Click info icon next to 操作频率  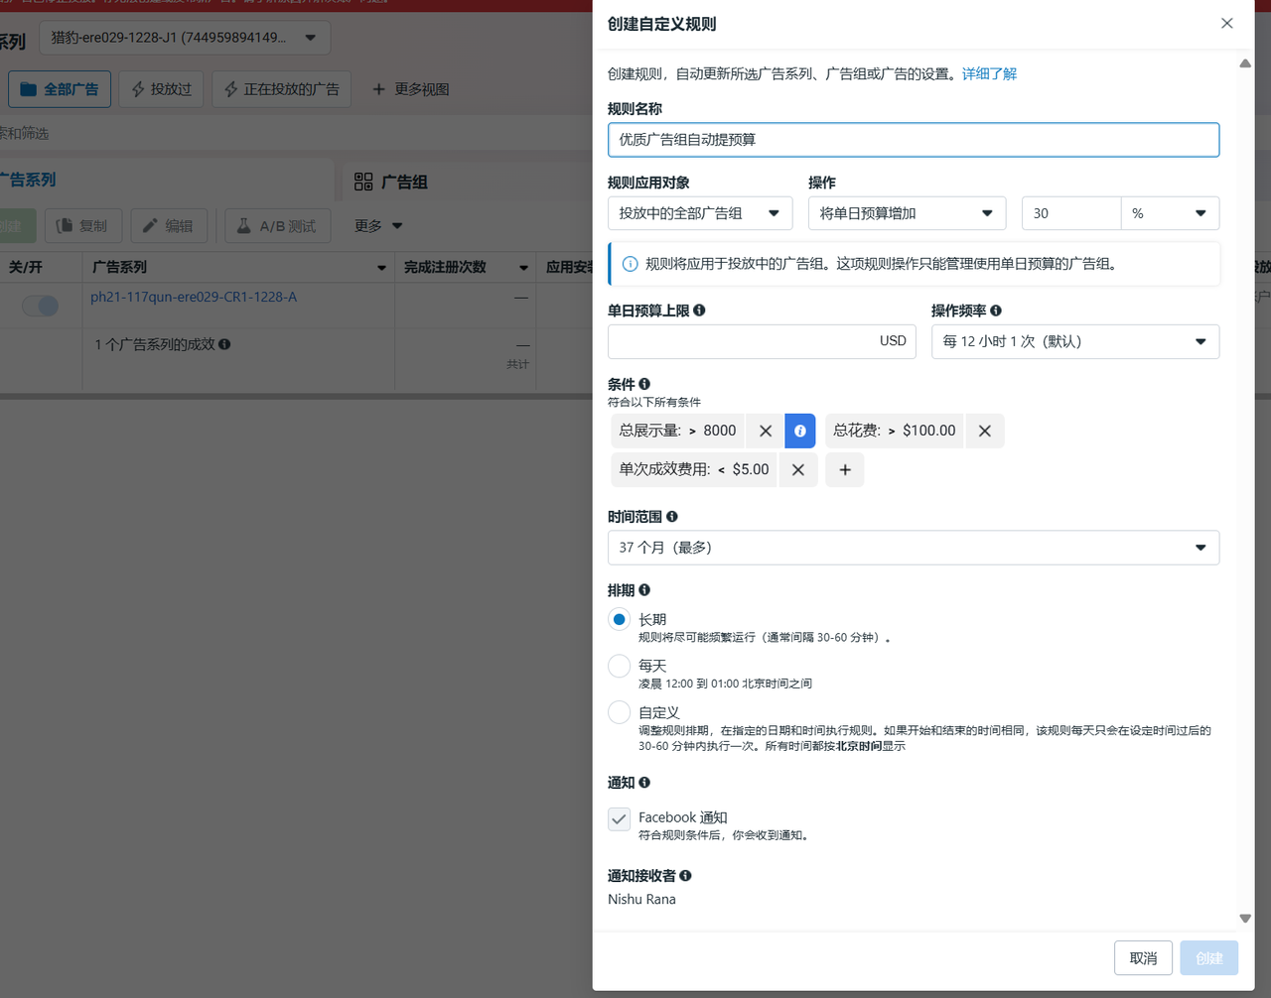point(995,311)
